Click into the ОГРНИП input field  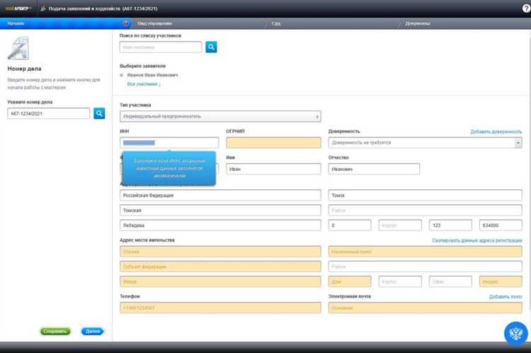tap(273, 142)
